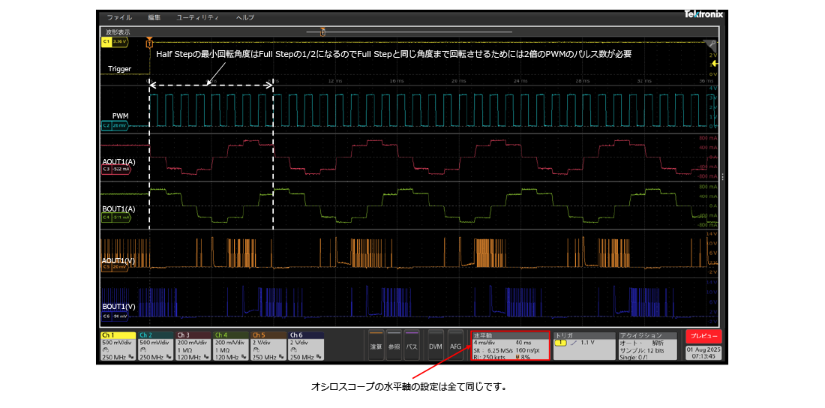Click the red プレビュー button
825x408 pixels.
pyautogui.click(x=703, y=337)
